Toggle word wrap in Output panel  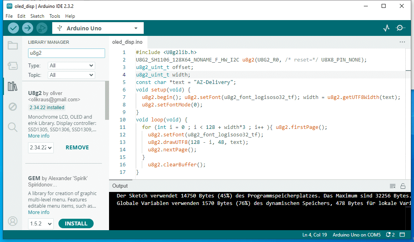[x=393, y=186]
